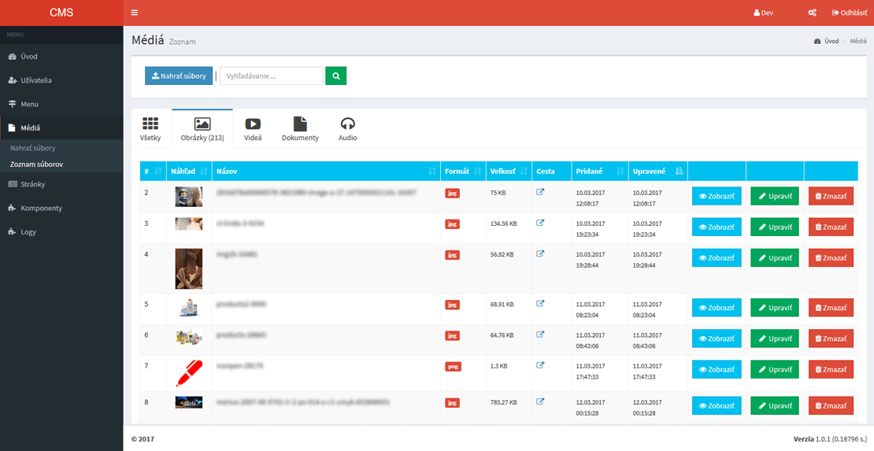Switch to the Videá tab
874x451 pixels.
[x=253, y=129]
